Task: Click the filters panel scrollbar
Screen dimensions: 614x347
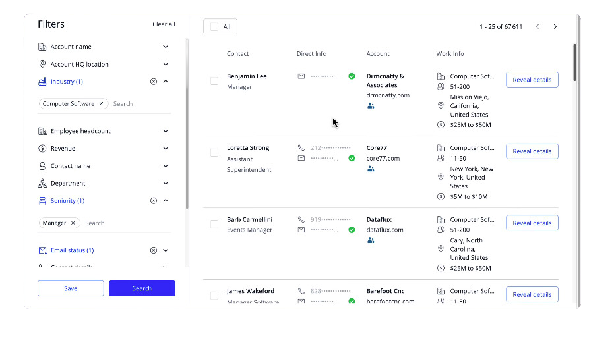Action: click(187, 123)
